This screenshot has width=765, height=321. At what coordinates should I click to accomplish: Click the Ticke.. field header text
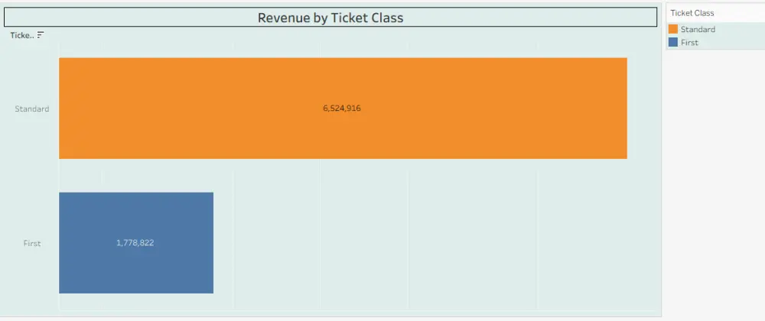21,35
